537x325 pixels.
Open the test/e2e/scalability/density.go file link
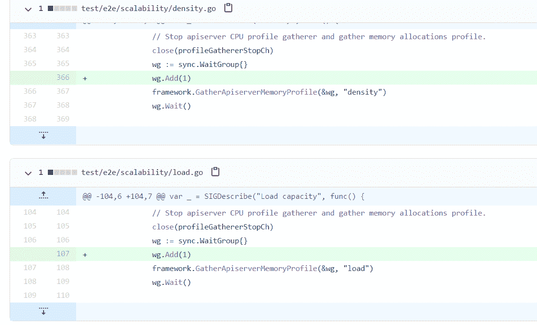click(x=148, y=9)
